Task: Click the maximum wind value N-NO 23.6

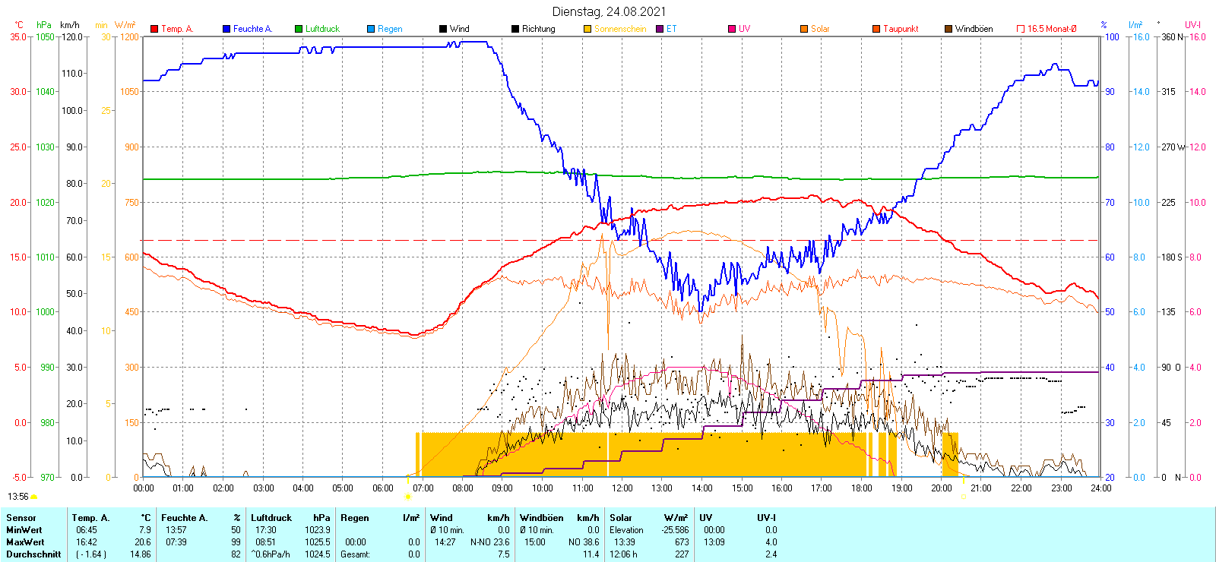Action: [x=490, y=542]
